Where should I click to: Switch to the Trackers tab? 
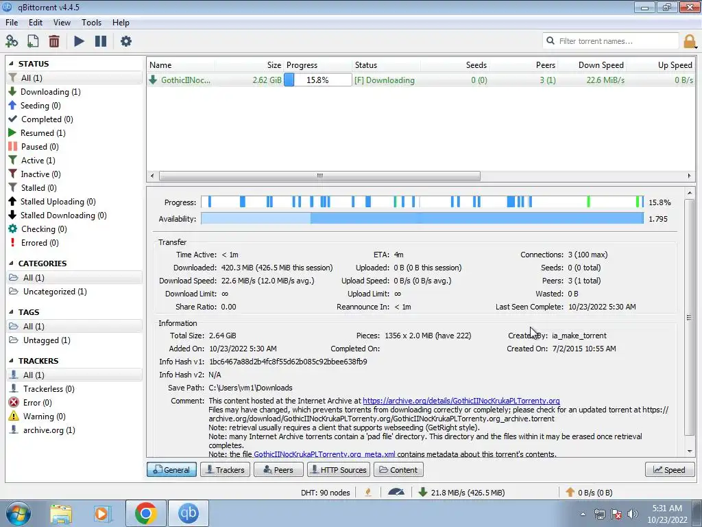225,469
